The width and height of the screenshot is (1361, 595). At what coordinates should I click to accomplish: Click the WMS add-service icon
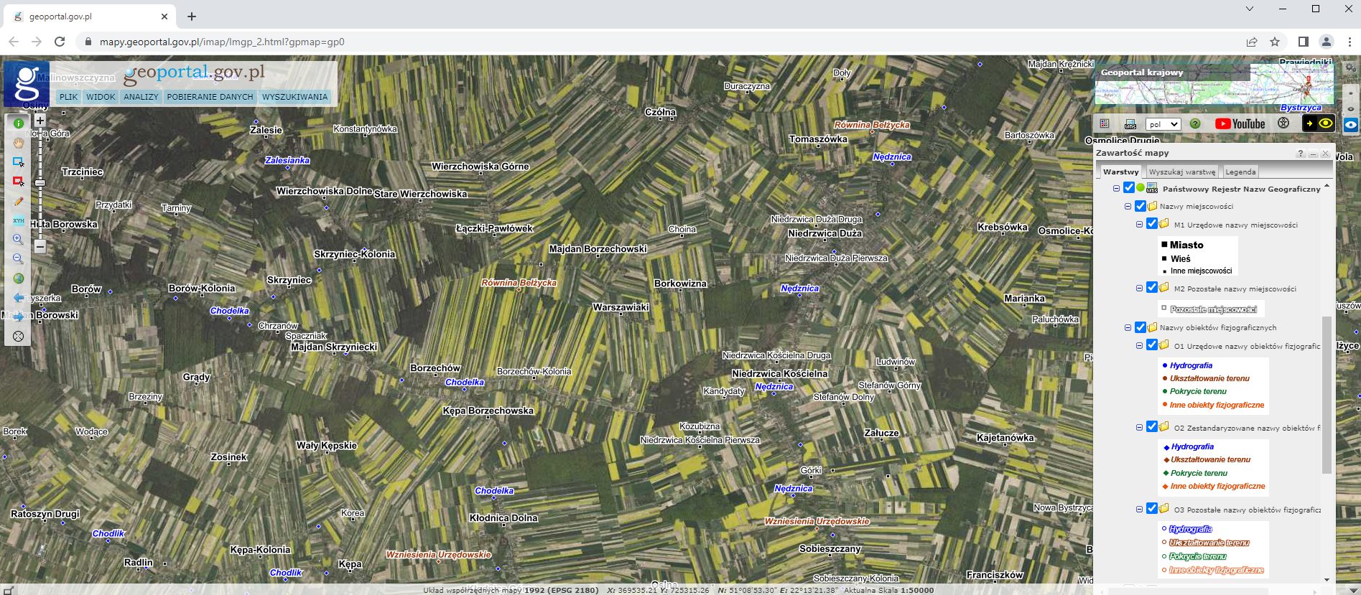1130,124
